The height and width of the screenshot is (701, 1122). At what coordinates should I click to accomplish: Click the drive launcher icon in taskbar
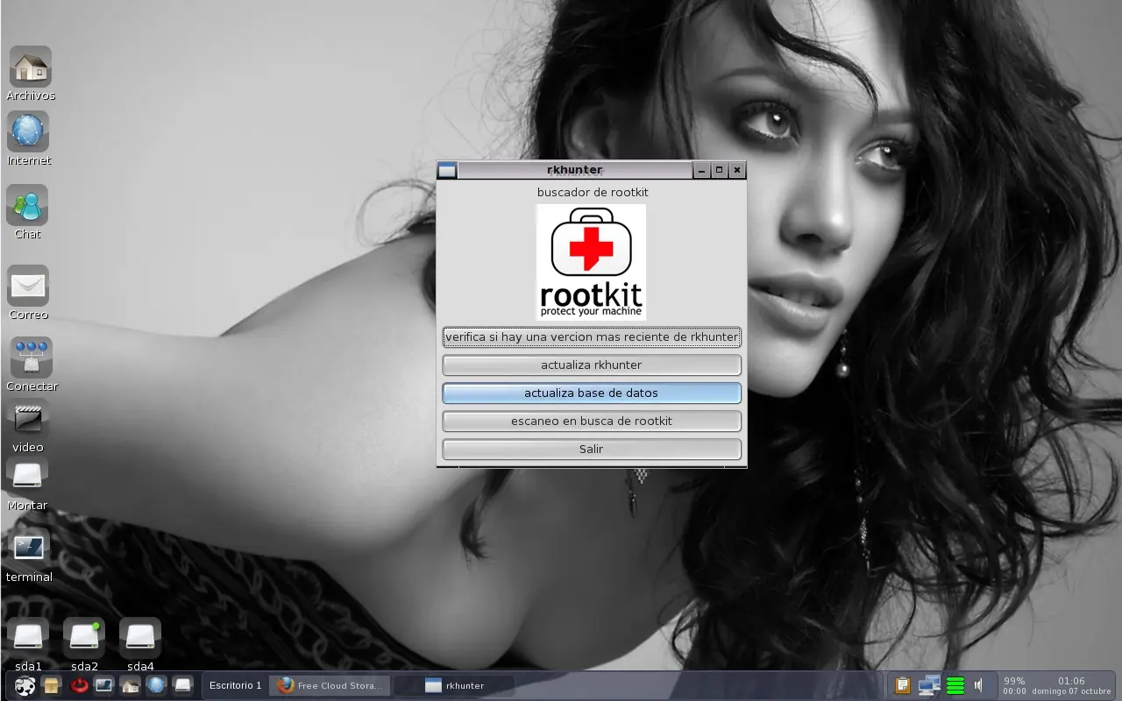click(x=181, y=685)
